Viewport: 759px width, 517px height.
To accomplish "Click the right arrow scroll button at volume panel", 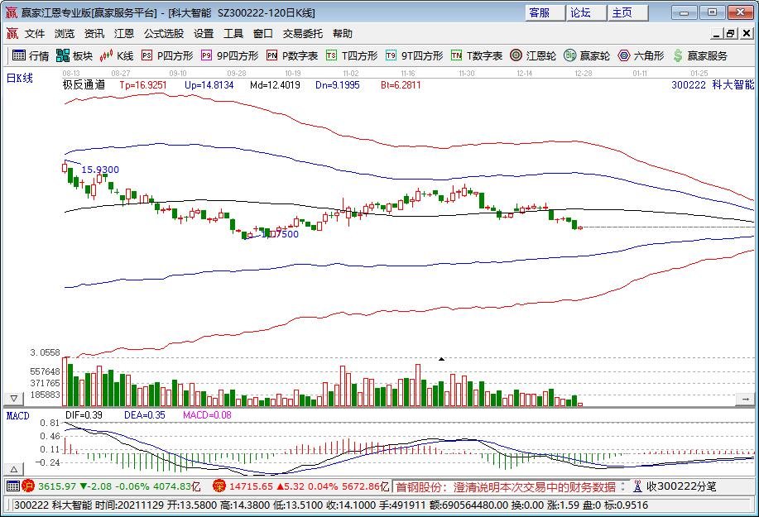I will (x=745, y=399).
